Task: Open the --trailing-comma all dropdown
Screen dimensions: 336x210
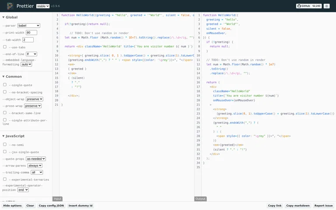Action: click(37, 172)
